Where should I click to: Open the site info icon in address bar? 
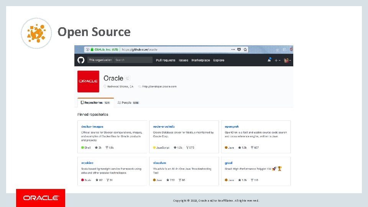[87, 49]
